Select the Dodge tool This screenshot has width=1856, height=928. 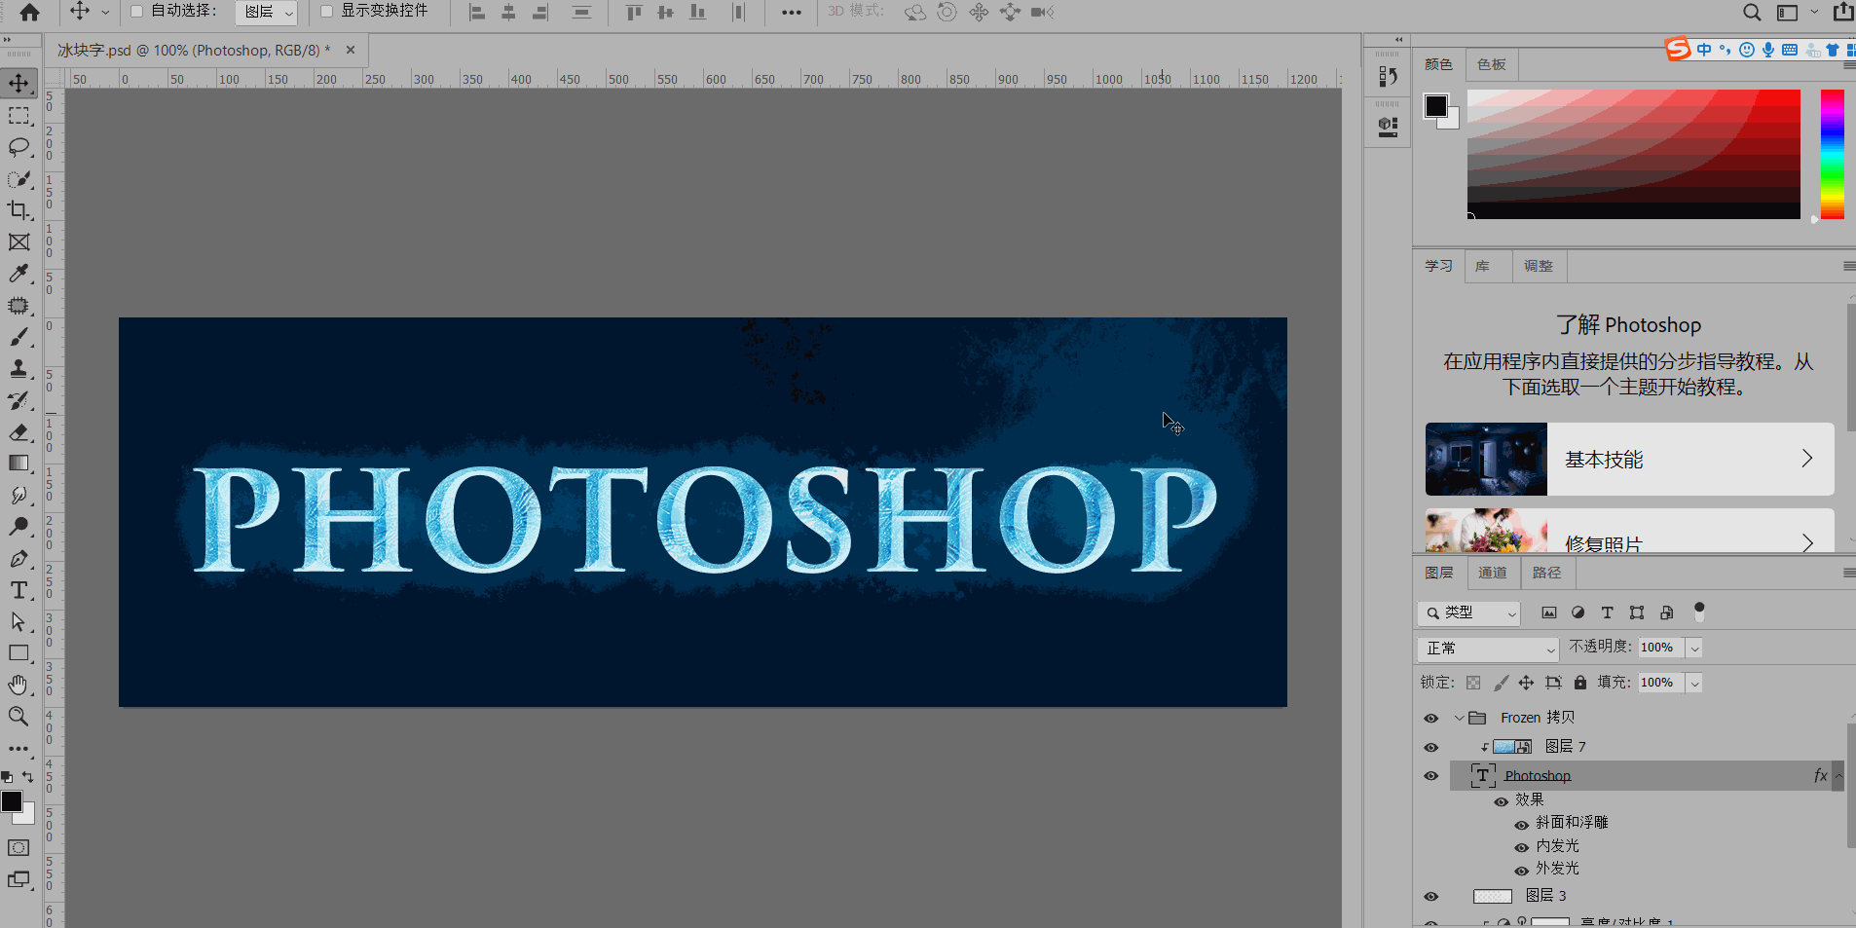coord(19,527)
